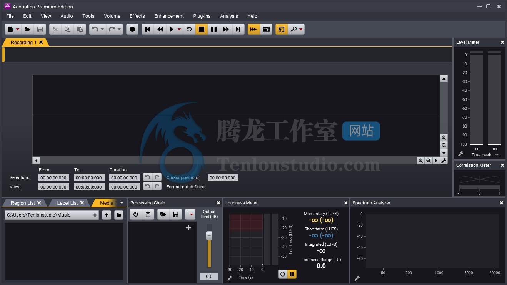Toggle the waveform view mode icon
This screenshot has width=507, height=285.
pyautogui.click(x=253, y=29)
